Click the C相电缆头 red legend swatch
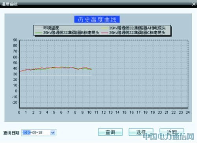The image size is (197, 143). pyautogui.click(x=104, y=33)
